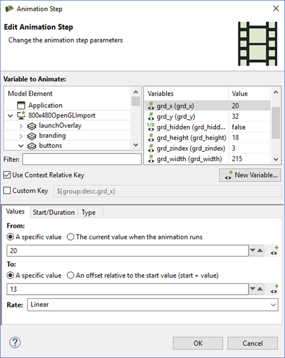
Task: Click the Variables list scrollbar up arrow
Action: tap(276, 92)
